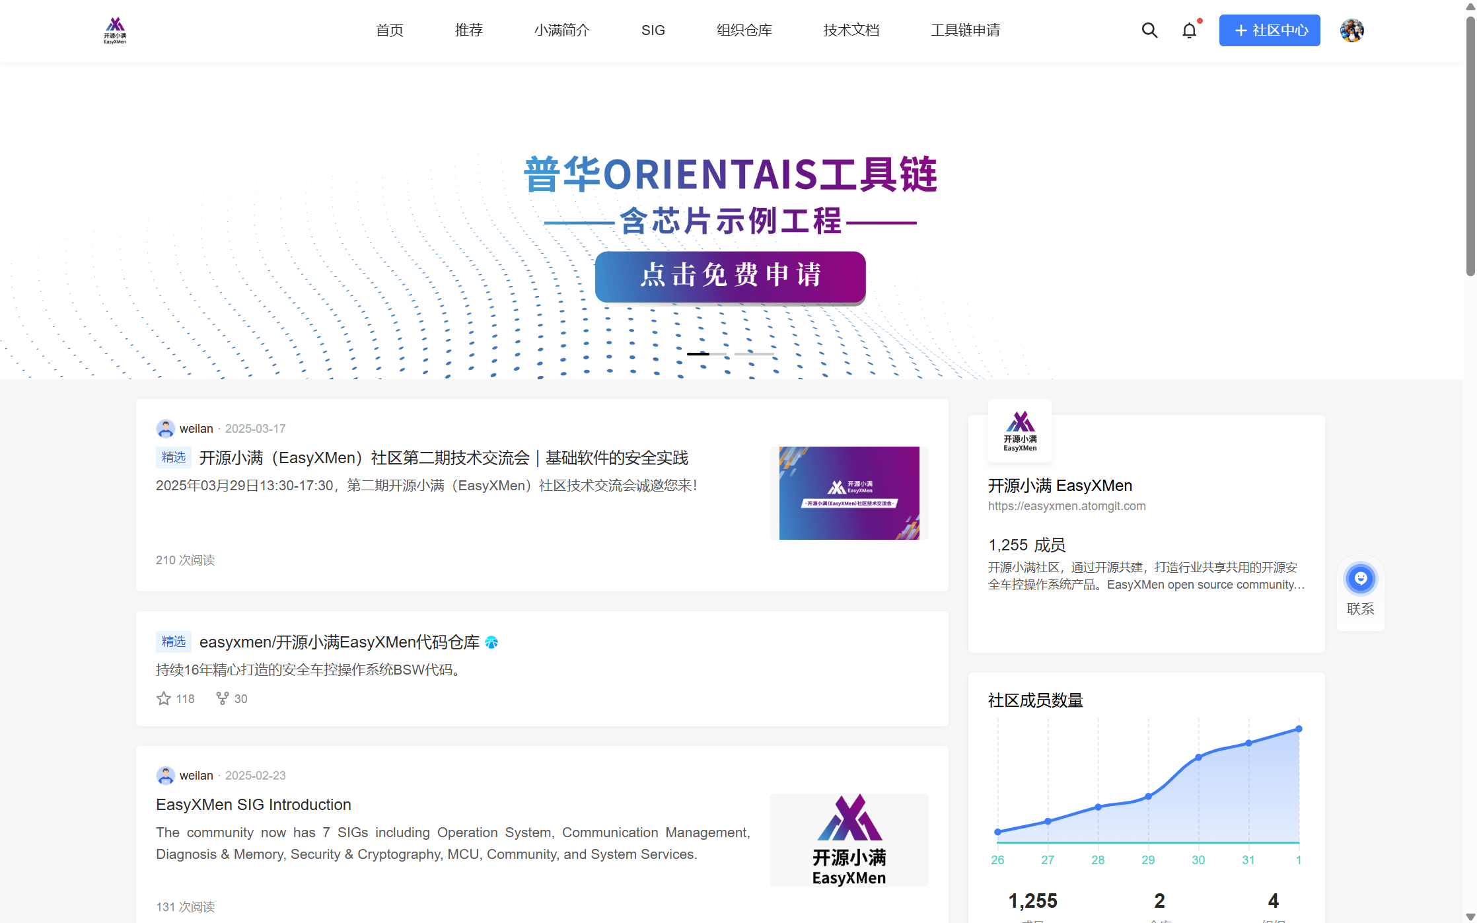Click the page vertical scrollbar thumb
This screenshot has height=923, width=1477.
[1470, 145]
